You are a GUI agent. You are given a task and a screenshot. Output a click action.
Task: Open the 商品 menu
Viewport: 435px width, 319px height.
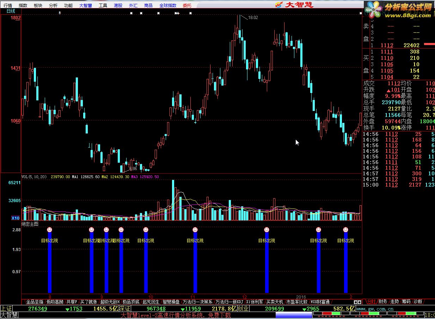(x=148, y=5)
